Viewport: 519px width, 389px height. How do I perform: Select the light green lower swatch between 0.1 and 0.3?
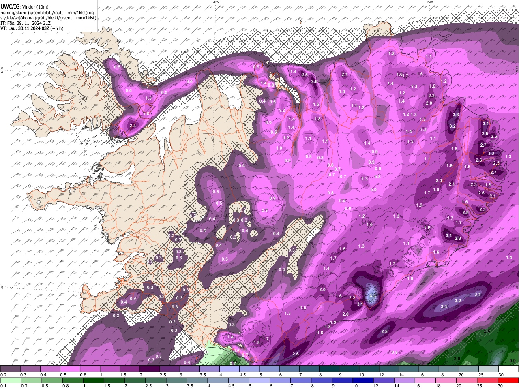pyautogui.click(x=11, y=380)
